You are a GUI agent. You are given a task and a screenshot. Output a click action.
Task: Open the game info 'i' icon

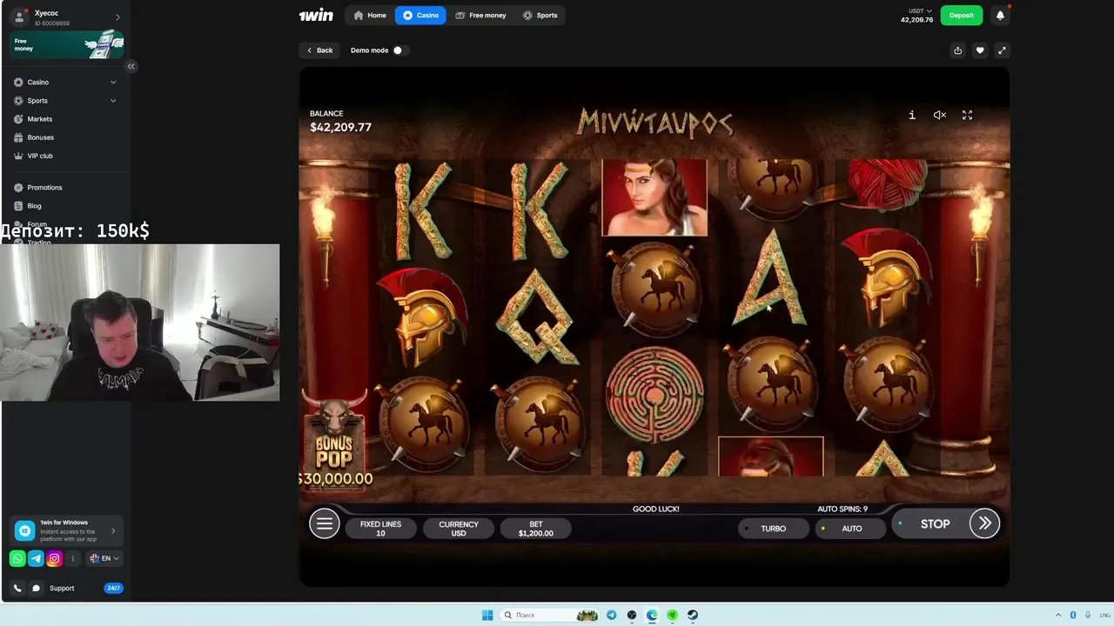coord(912,115)
